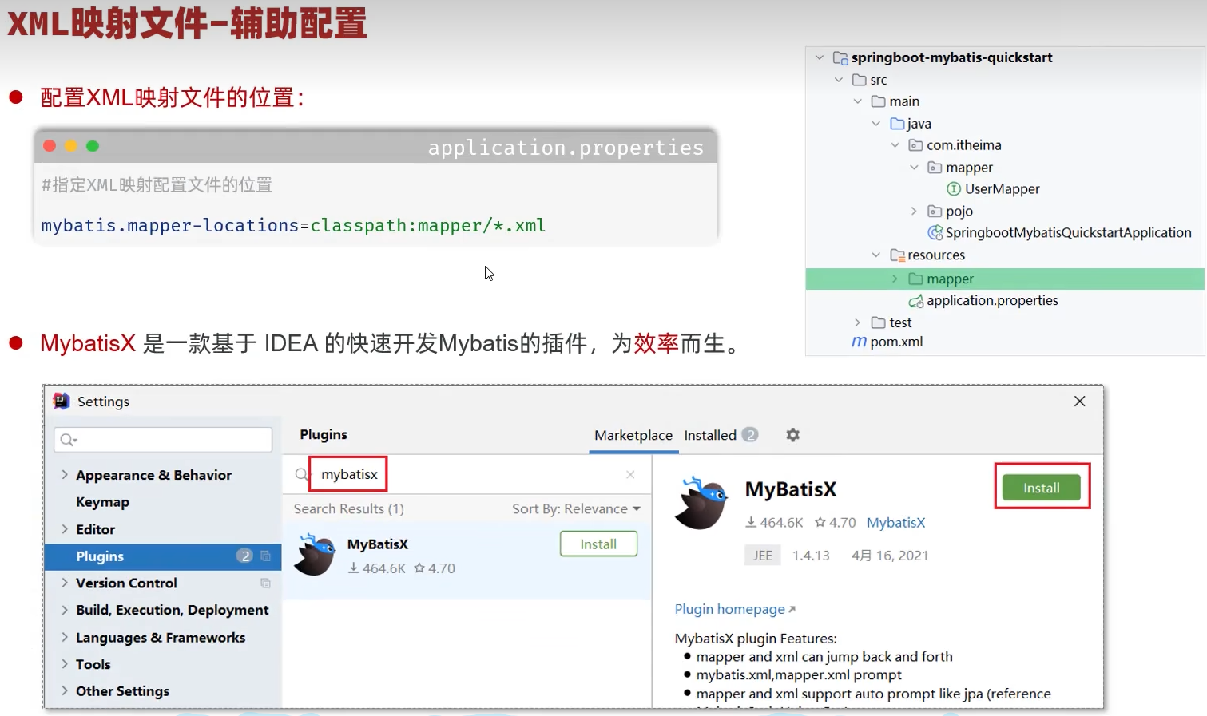Switch to the Installed plugins tab
The height and width of the screenshot is (716, 1207).
pyautogui.click(x=709, y=435)
